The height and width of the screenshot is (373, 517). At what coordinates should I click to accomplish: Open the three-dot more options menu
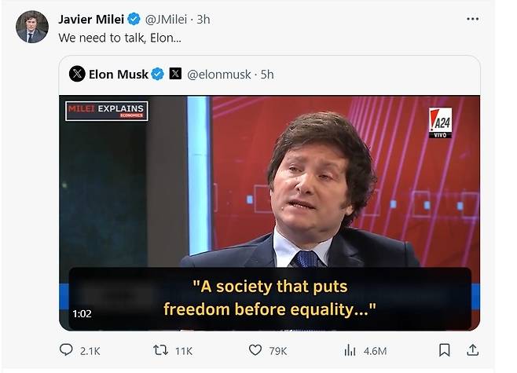click(471, 19)
